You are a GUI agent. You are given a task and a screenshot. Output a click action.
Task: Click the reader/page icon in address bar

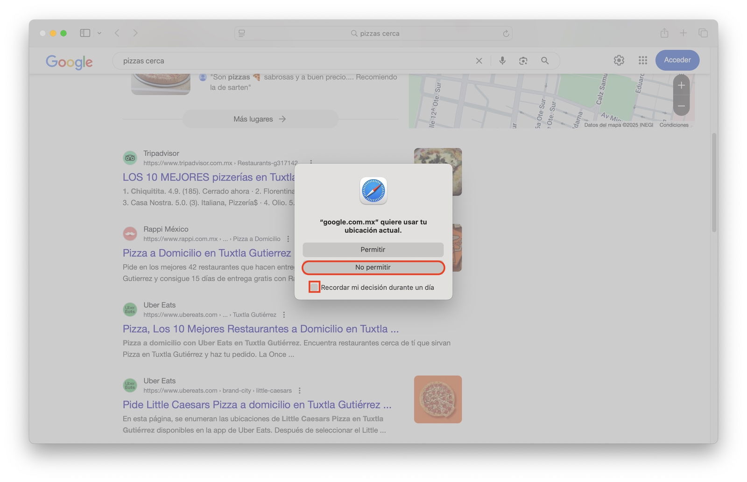click(x=242, y=33)
